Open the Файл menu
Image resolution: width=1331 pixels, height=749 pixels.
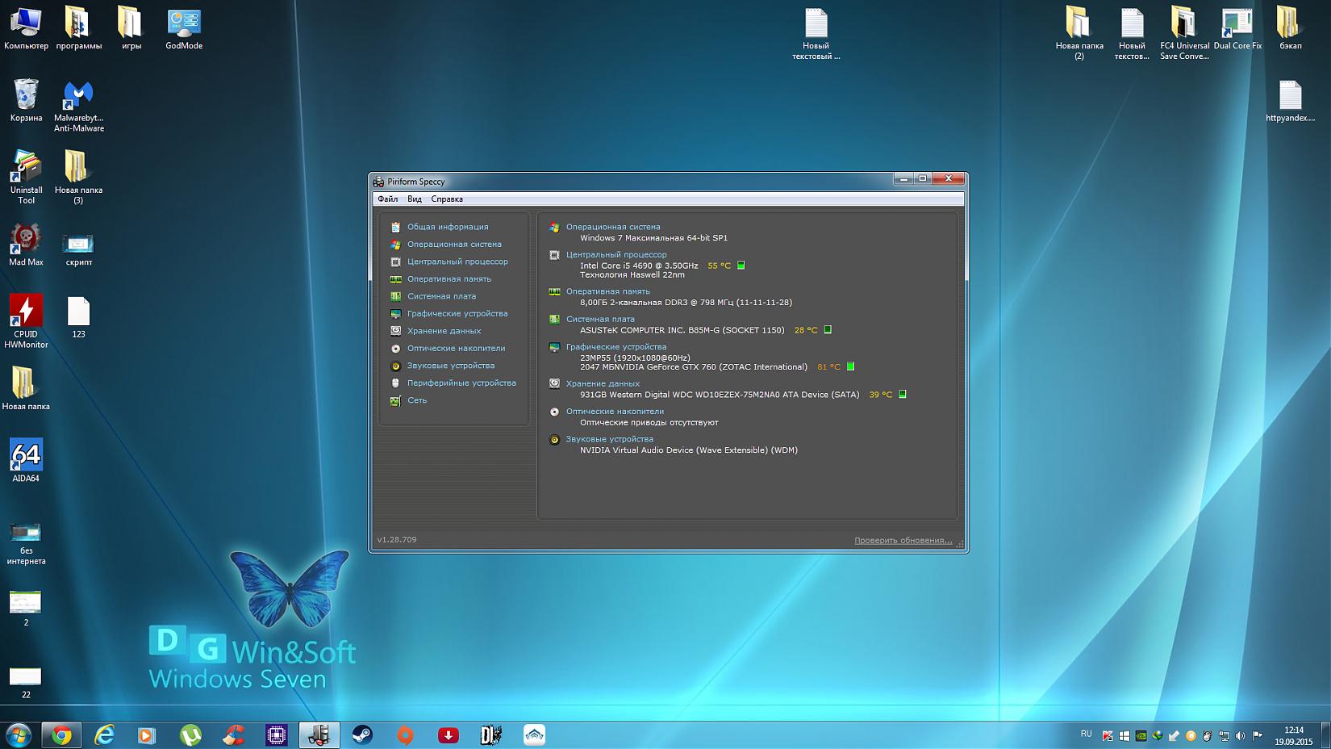click(387, 199)
